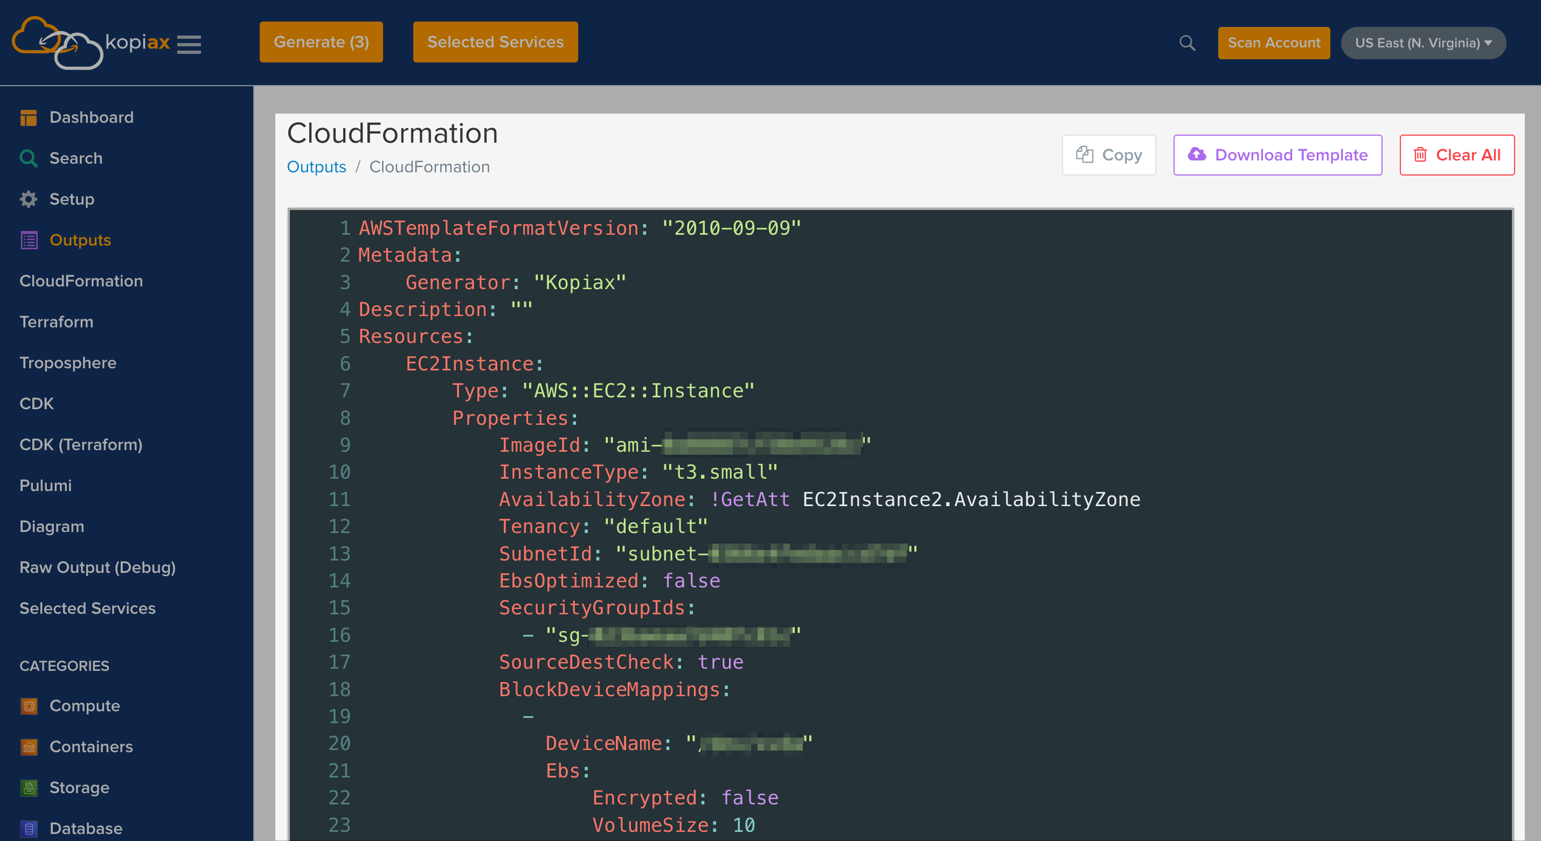Open the Containers category
Screen dimensions: 1541x841
(x=91, y=747)
